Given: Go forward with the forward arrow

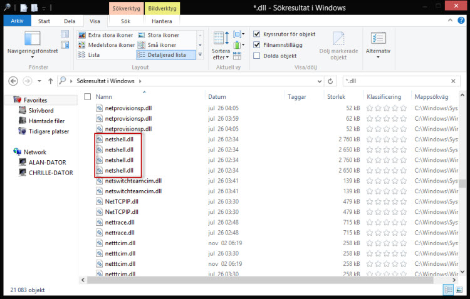Looking at the screenshot, I should point(28,81).
